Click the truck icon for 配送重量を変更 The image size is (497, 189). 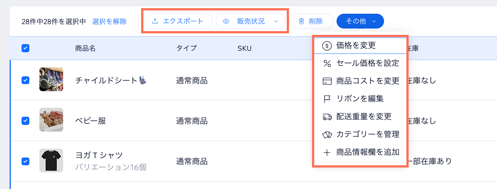(x=327, y=117)
